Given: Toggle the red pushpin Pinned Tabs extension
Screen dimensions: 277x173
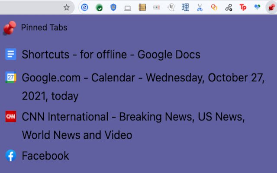Looking at the screenshot, I should [x=272, y=7].
